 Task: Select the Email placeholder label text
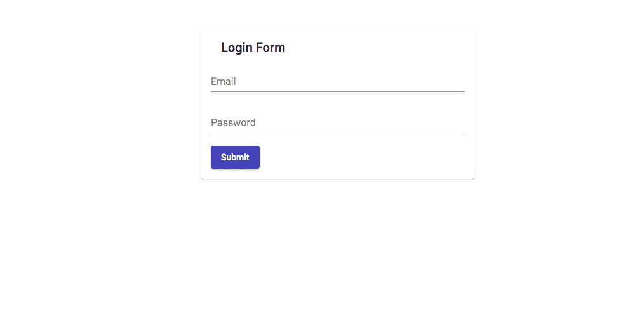pos(224,82)
